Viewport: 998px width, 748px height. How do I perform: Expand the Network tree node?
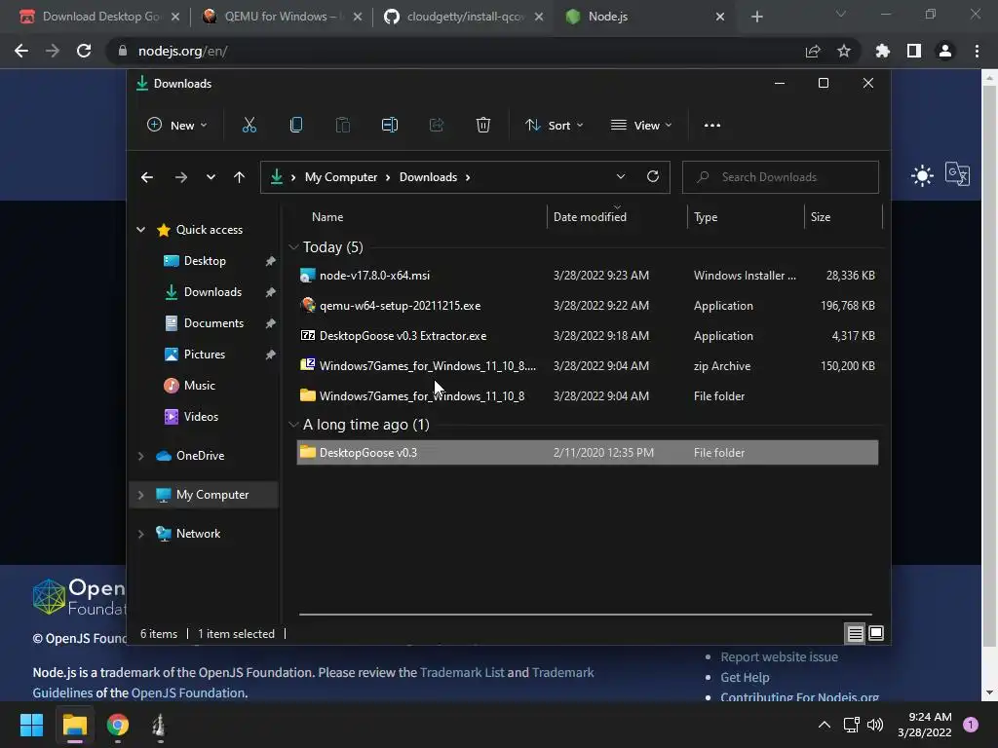pyautogui.click(x=140, y=535)
